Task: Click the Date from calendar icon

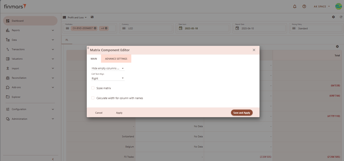Action: pyautogui.click(x=181, y=28)
